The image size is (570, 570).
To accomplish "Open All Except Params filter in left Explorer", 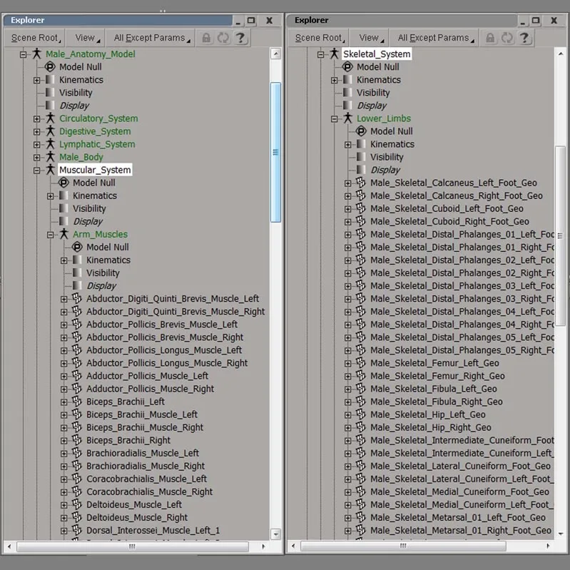I will pos(151,38).
